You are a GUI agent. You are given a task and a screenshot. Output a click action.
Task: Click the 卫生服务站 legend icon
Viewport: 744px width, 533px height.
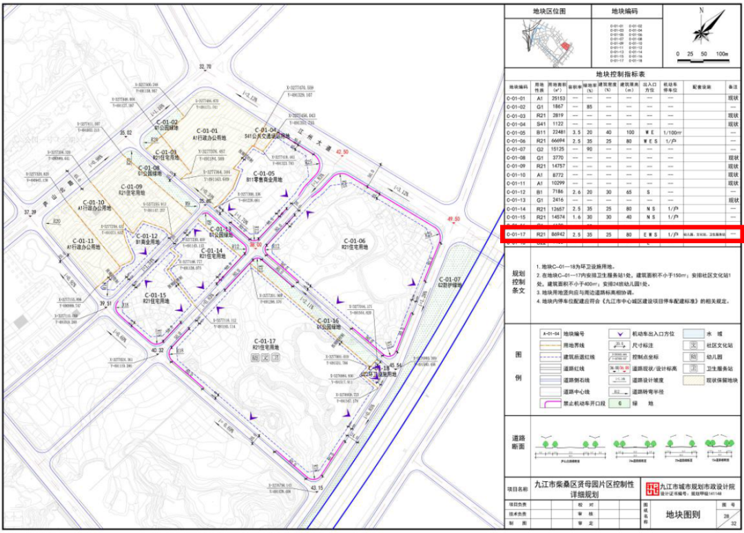(693, 369)
